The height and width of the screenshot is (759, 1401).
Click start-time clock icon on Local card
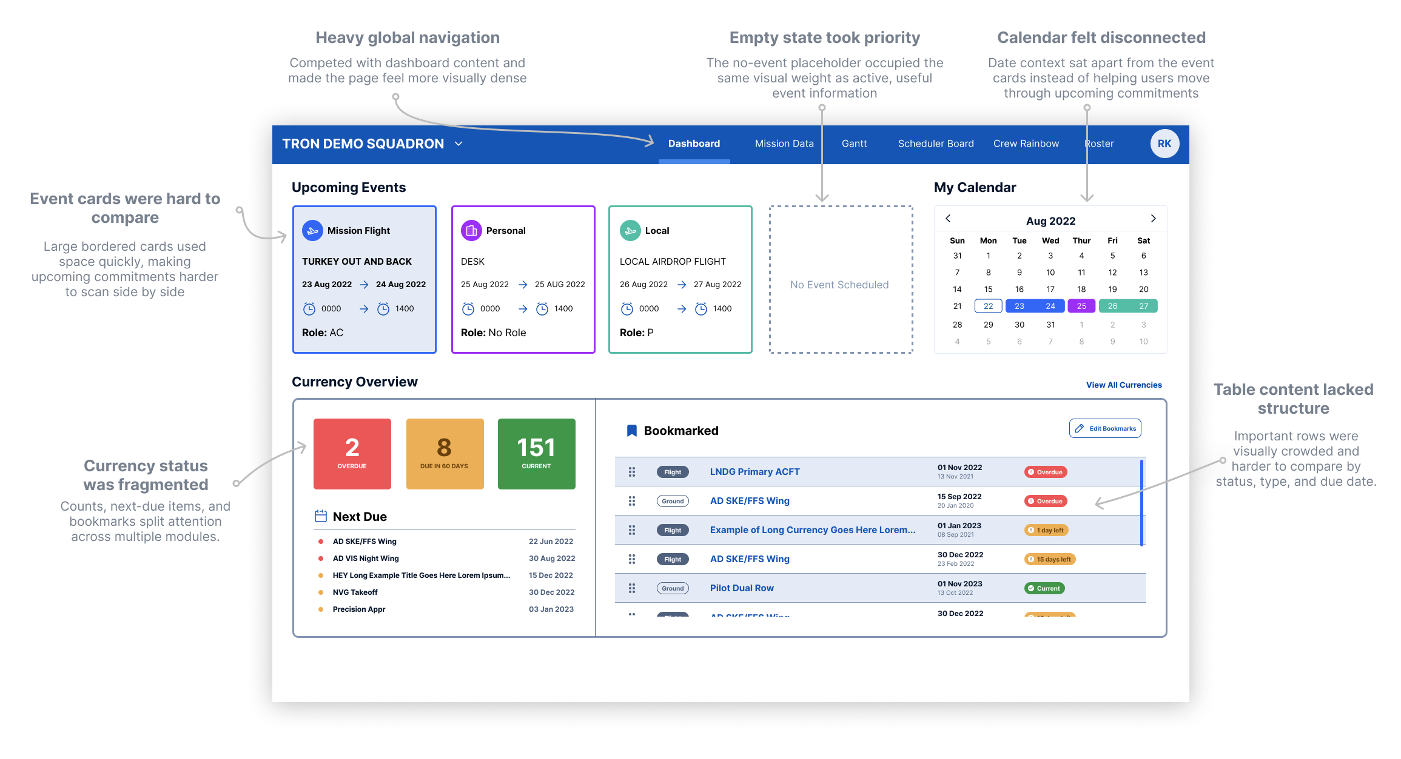click(627, 309)
